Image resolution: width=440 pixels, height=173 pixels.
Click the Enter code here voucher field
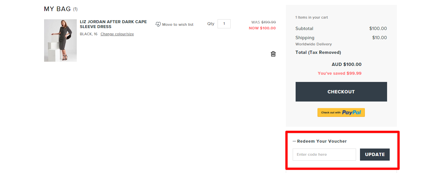324,154
